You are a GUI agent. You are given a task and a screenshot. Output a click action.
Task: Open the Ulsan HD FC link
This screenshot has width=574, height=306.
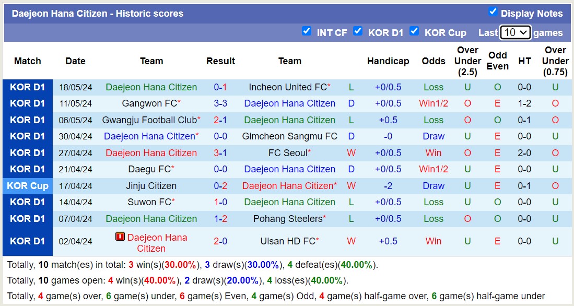coord(287,241)
